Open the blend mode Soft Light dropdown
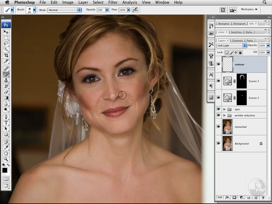The width and height of the screenshot is (272, 204). (x=232, y=45)
